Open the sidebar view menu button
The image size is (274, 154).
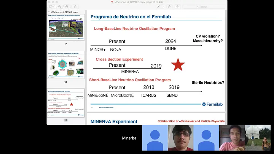click(x=51, y=6)
